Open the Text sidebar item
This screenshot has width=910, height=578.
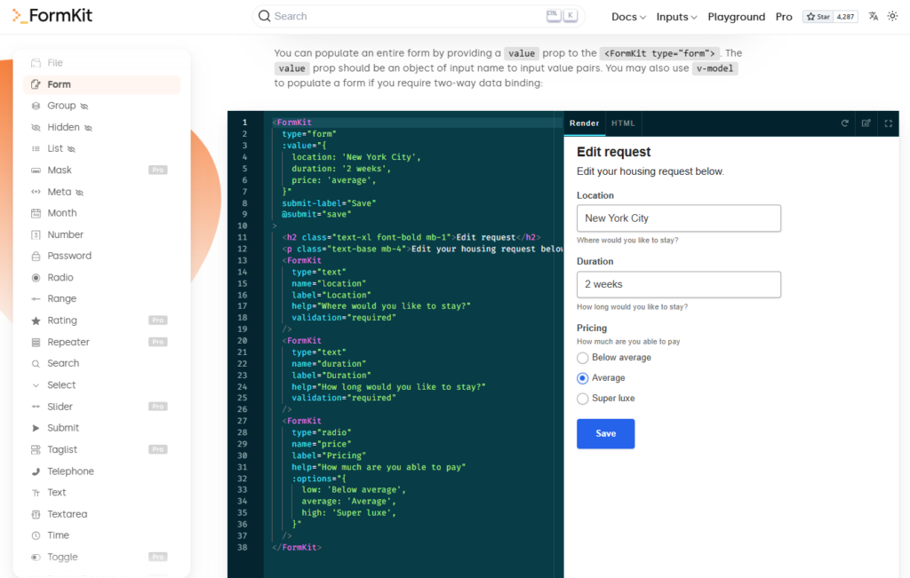tap(101, 492)
